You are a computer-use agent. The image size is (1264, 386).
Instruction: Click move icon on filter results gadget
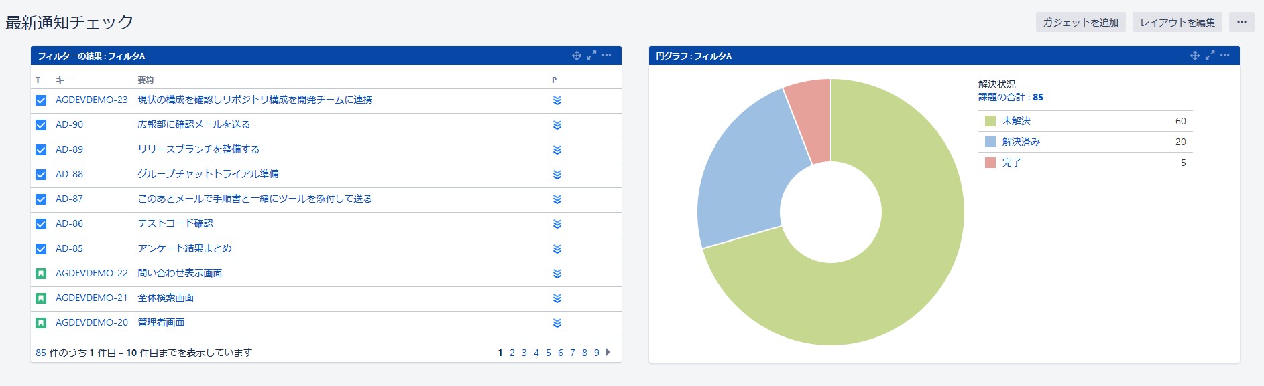[576, 56]
